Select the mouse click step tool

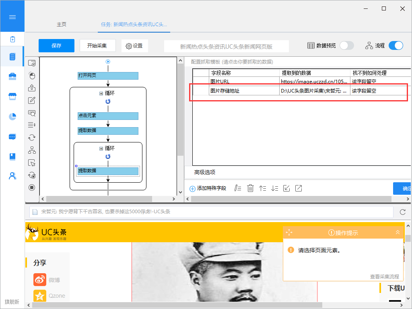pos(32,76)
